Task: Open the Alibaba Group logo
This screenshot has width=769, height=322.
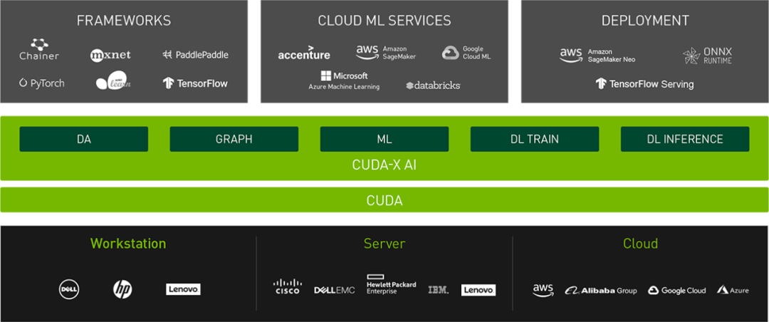Action: coord(601,291)
